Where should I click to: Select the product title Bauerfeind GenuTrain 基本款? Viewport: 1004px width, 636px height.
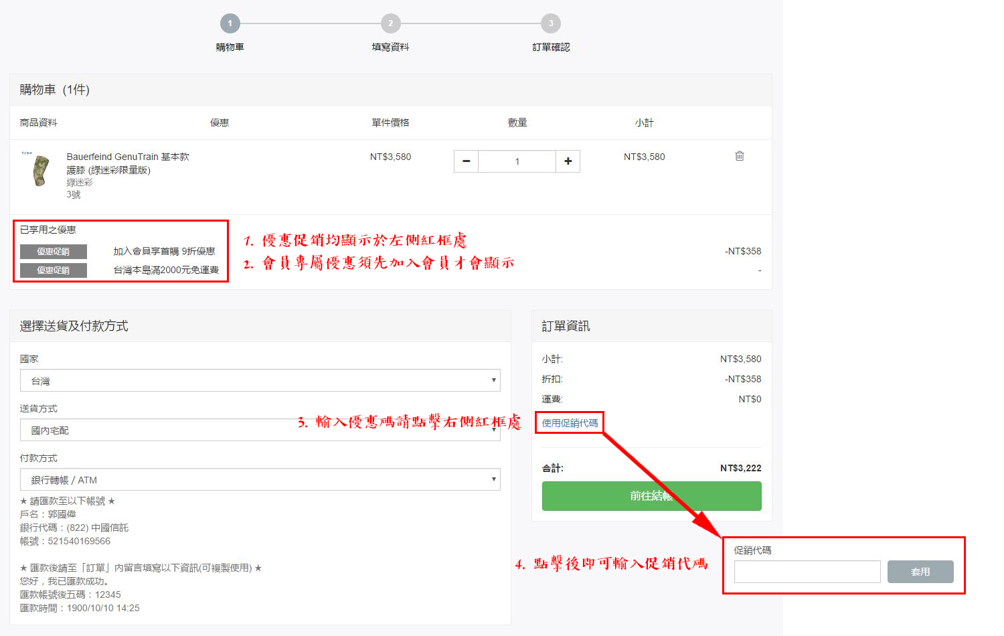click(x=127, y=156)
